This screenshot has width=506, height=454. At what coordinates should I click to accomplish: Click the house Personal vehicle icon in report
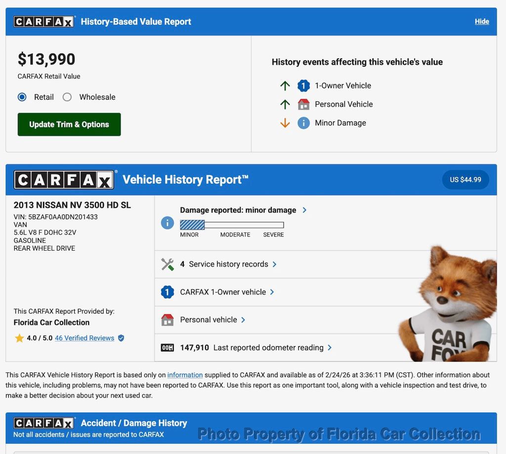(168, 320)
